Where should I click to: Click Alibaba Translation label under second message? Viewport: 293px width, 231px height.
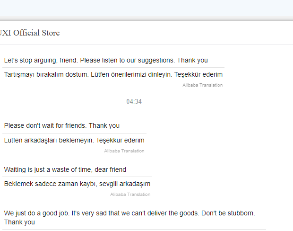124,151
